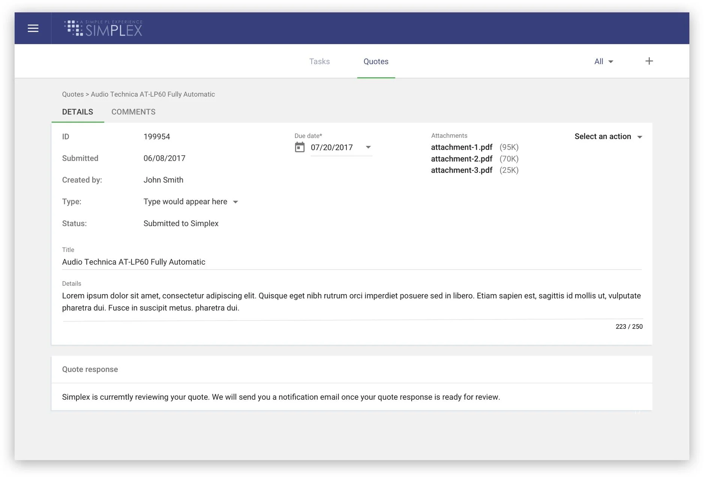Viewport: 704px width, 477px height.
Task: Expand the All filter dropdown
Action: (x=604, y=61)
